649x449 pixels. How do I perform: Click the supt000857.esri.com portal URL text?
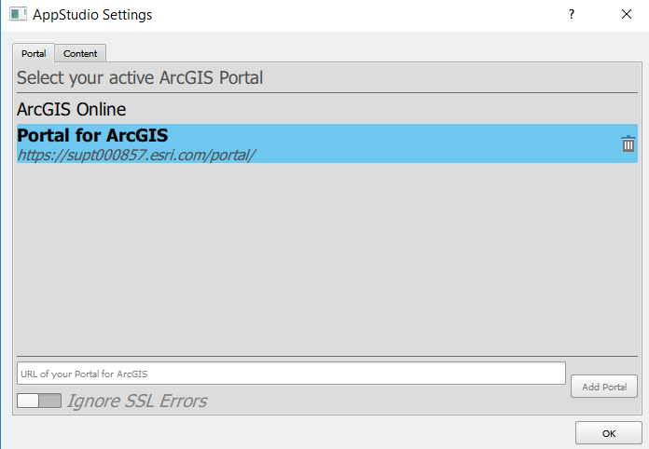click(x=136, y=155)
